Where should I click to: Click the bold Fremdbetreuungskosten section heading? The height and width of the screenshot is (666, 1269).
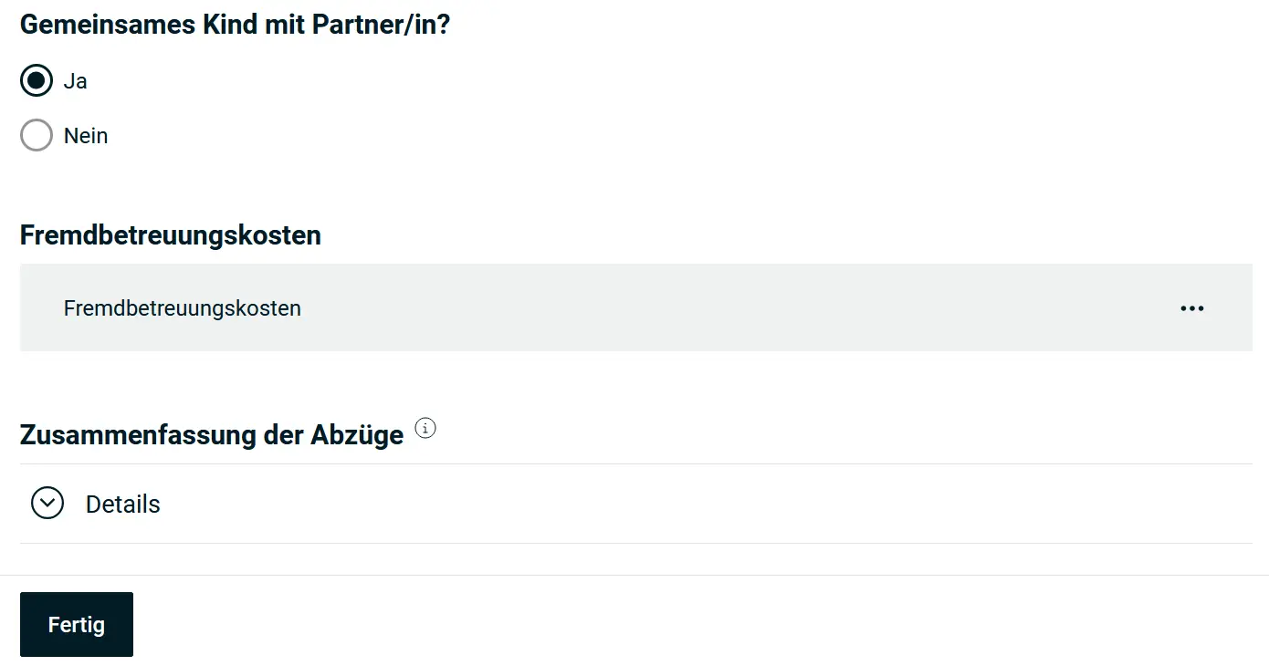pyautogui.click(x=171, y=235)
